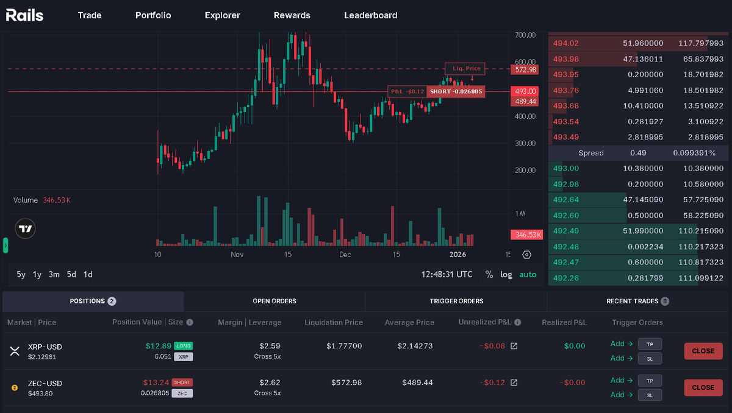Click upper Add link in XRP-USD row

622,344
